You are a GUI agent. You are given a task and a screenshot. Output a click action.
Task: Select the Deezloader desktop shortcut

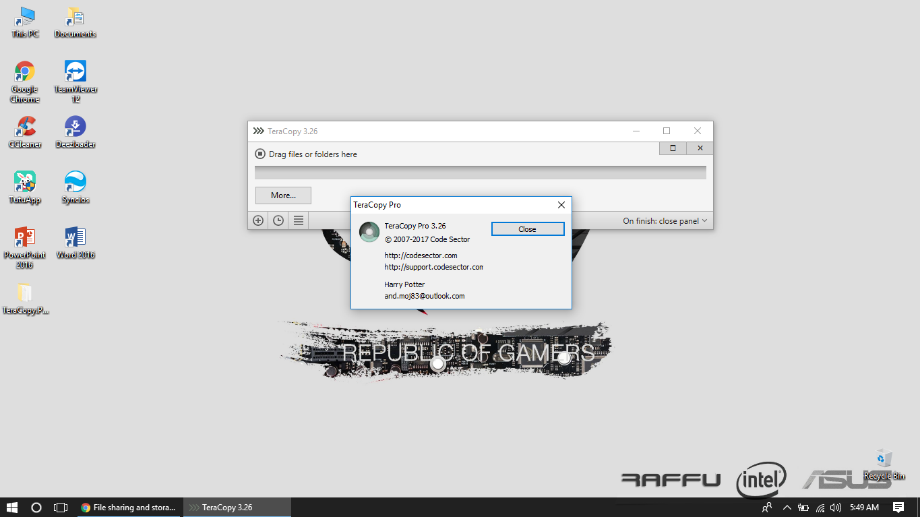point(75,132)
